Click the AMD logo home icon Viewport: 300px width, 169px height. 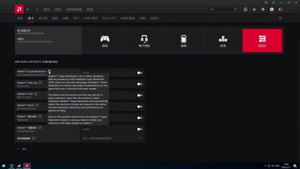click(x=19, y=9)
